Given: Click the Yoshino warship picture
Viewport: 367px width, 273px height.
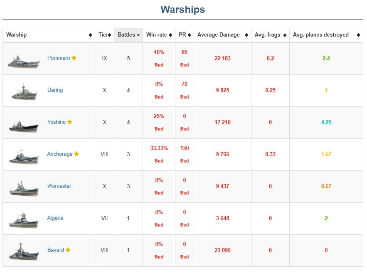Looking at the screenshot, I should coord(24,125).
